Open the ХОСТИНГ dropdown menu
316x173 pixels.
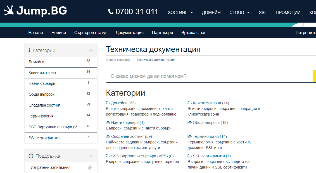point(180,13)
